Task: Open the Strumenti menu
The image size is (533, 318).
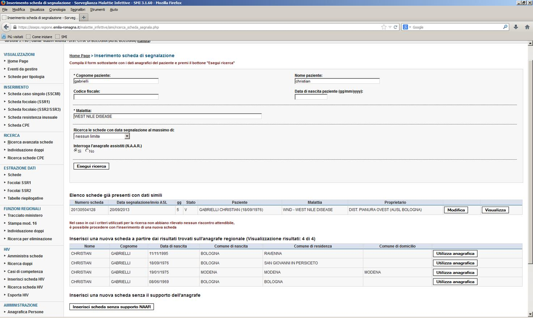Action: [97, 9]
